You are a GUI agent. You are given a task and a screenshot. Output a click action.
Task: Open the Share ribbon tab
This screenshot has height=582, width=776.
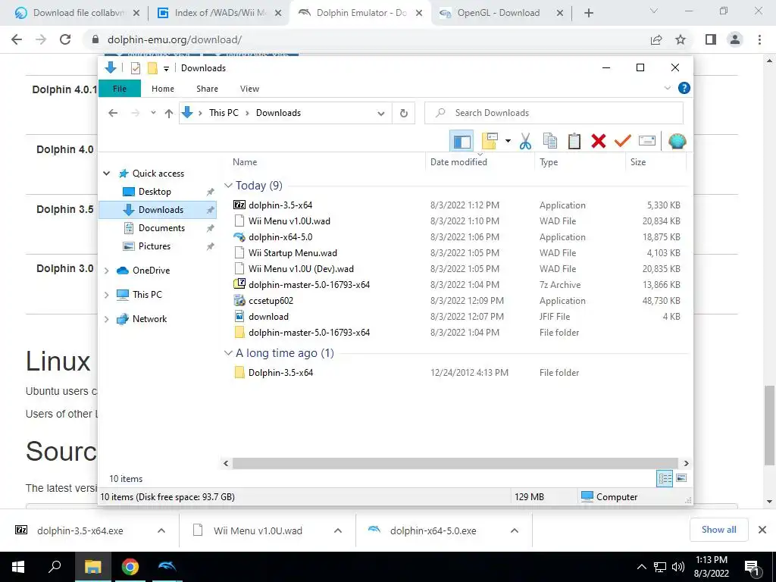pos(207,89)
